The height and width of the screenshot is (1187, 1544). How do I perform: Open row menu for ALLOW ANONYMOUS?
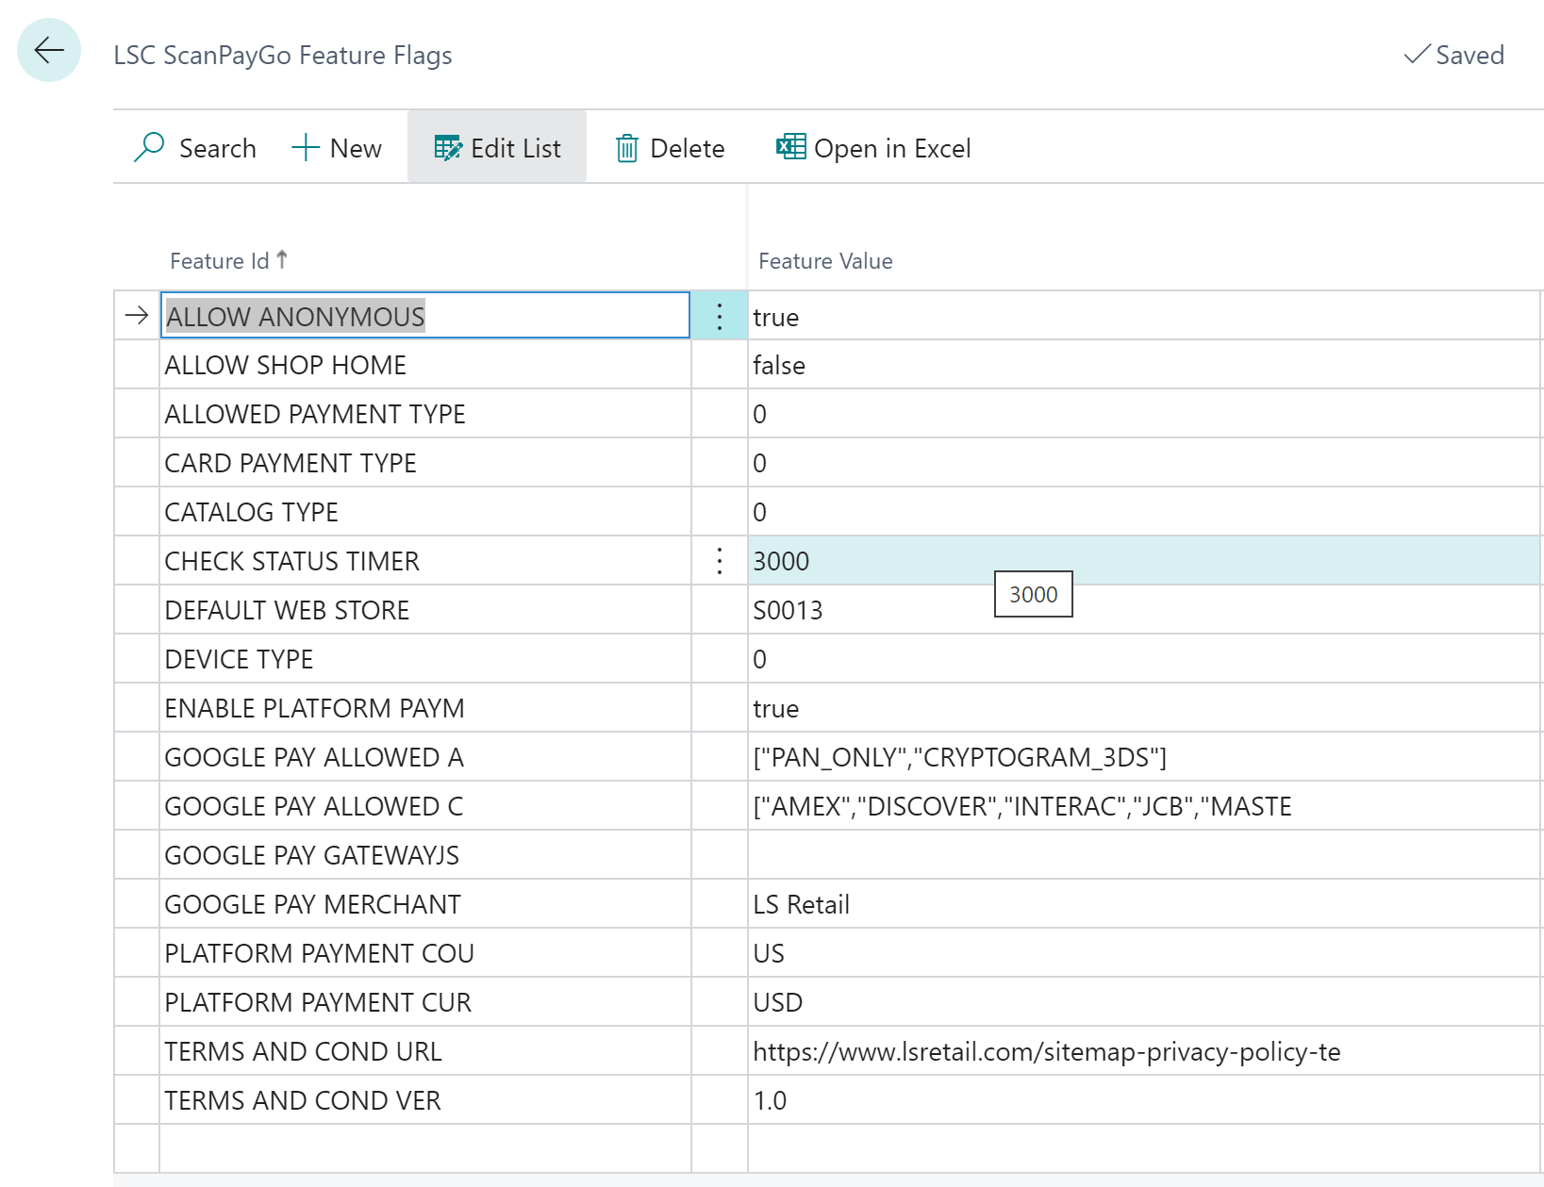719,317
